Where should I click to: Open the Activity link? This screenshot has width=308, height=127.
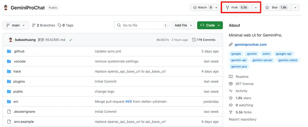[242, 91]
